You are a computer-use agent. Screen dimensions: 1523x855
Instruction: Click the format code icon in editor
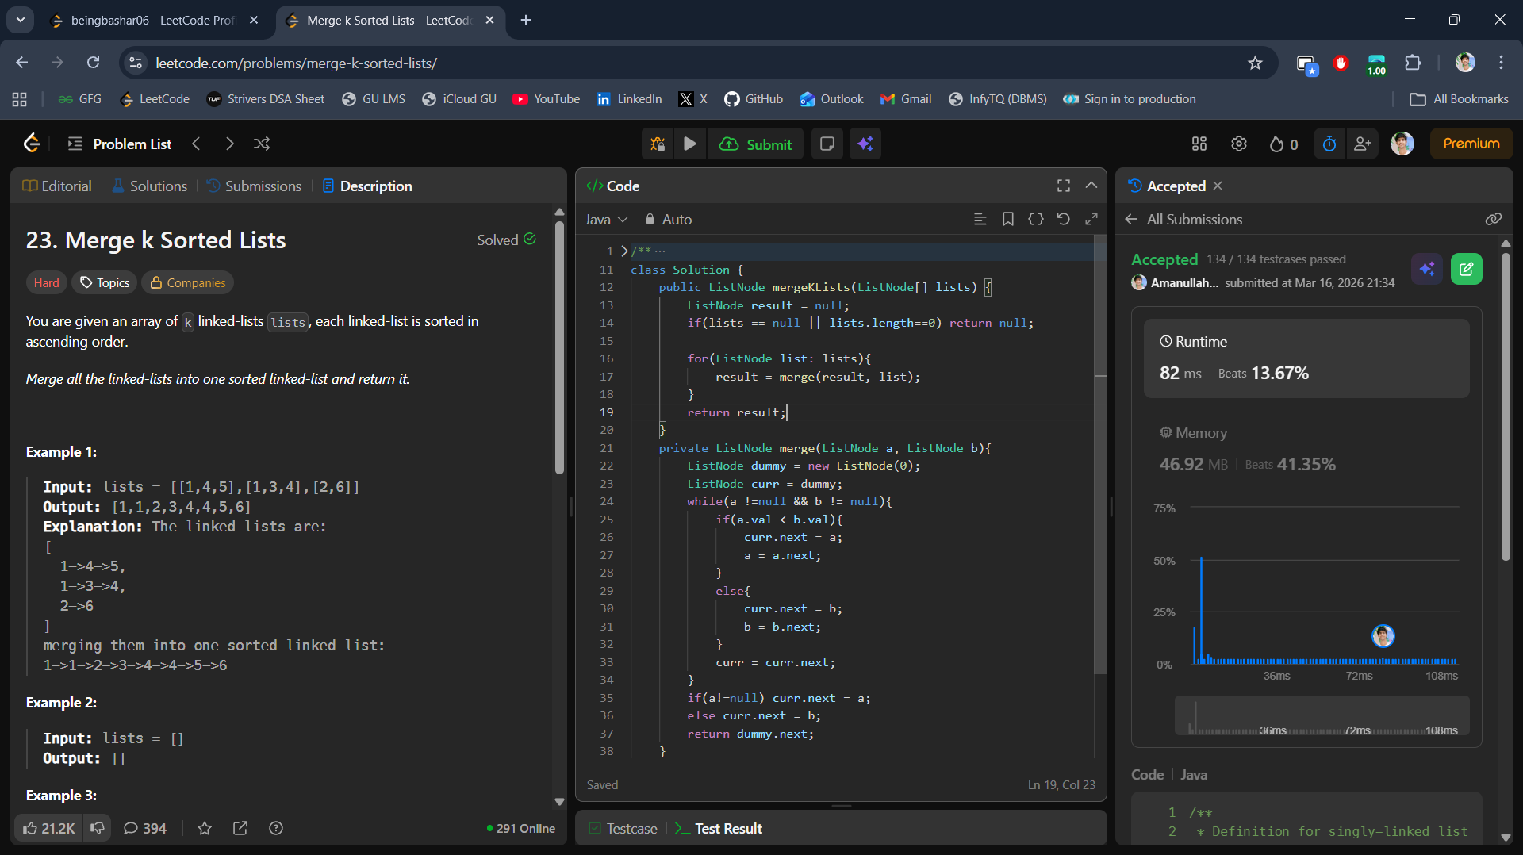pos(980,219)
